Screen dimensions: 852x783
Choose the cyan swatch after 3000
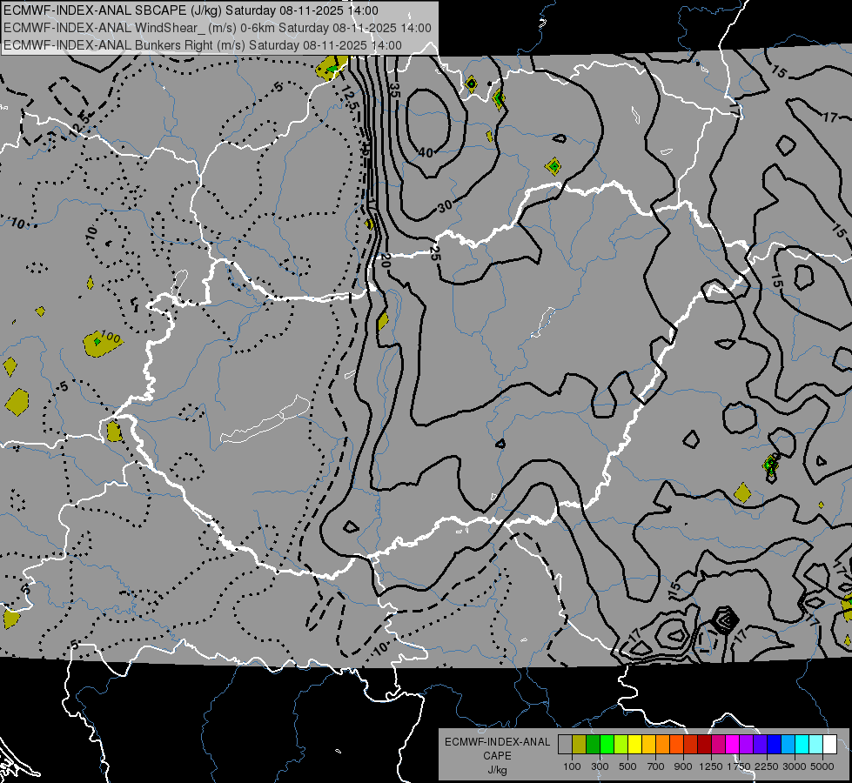pos(802,744)
